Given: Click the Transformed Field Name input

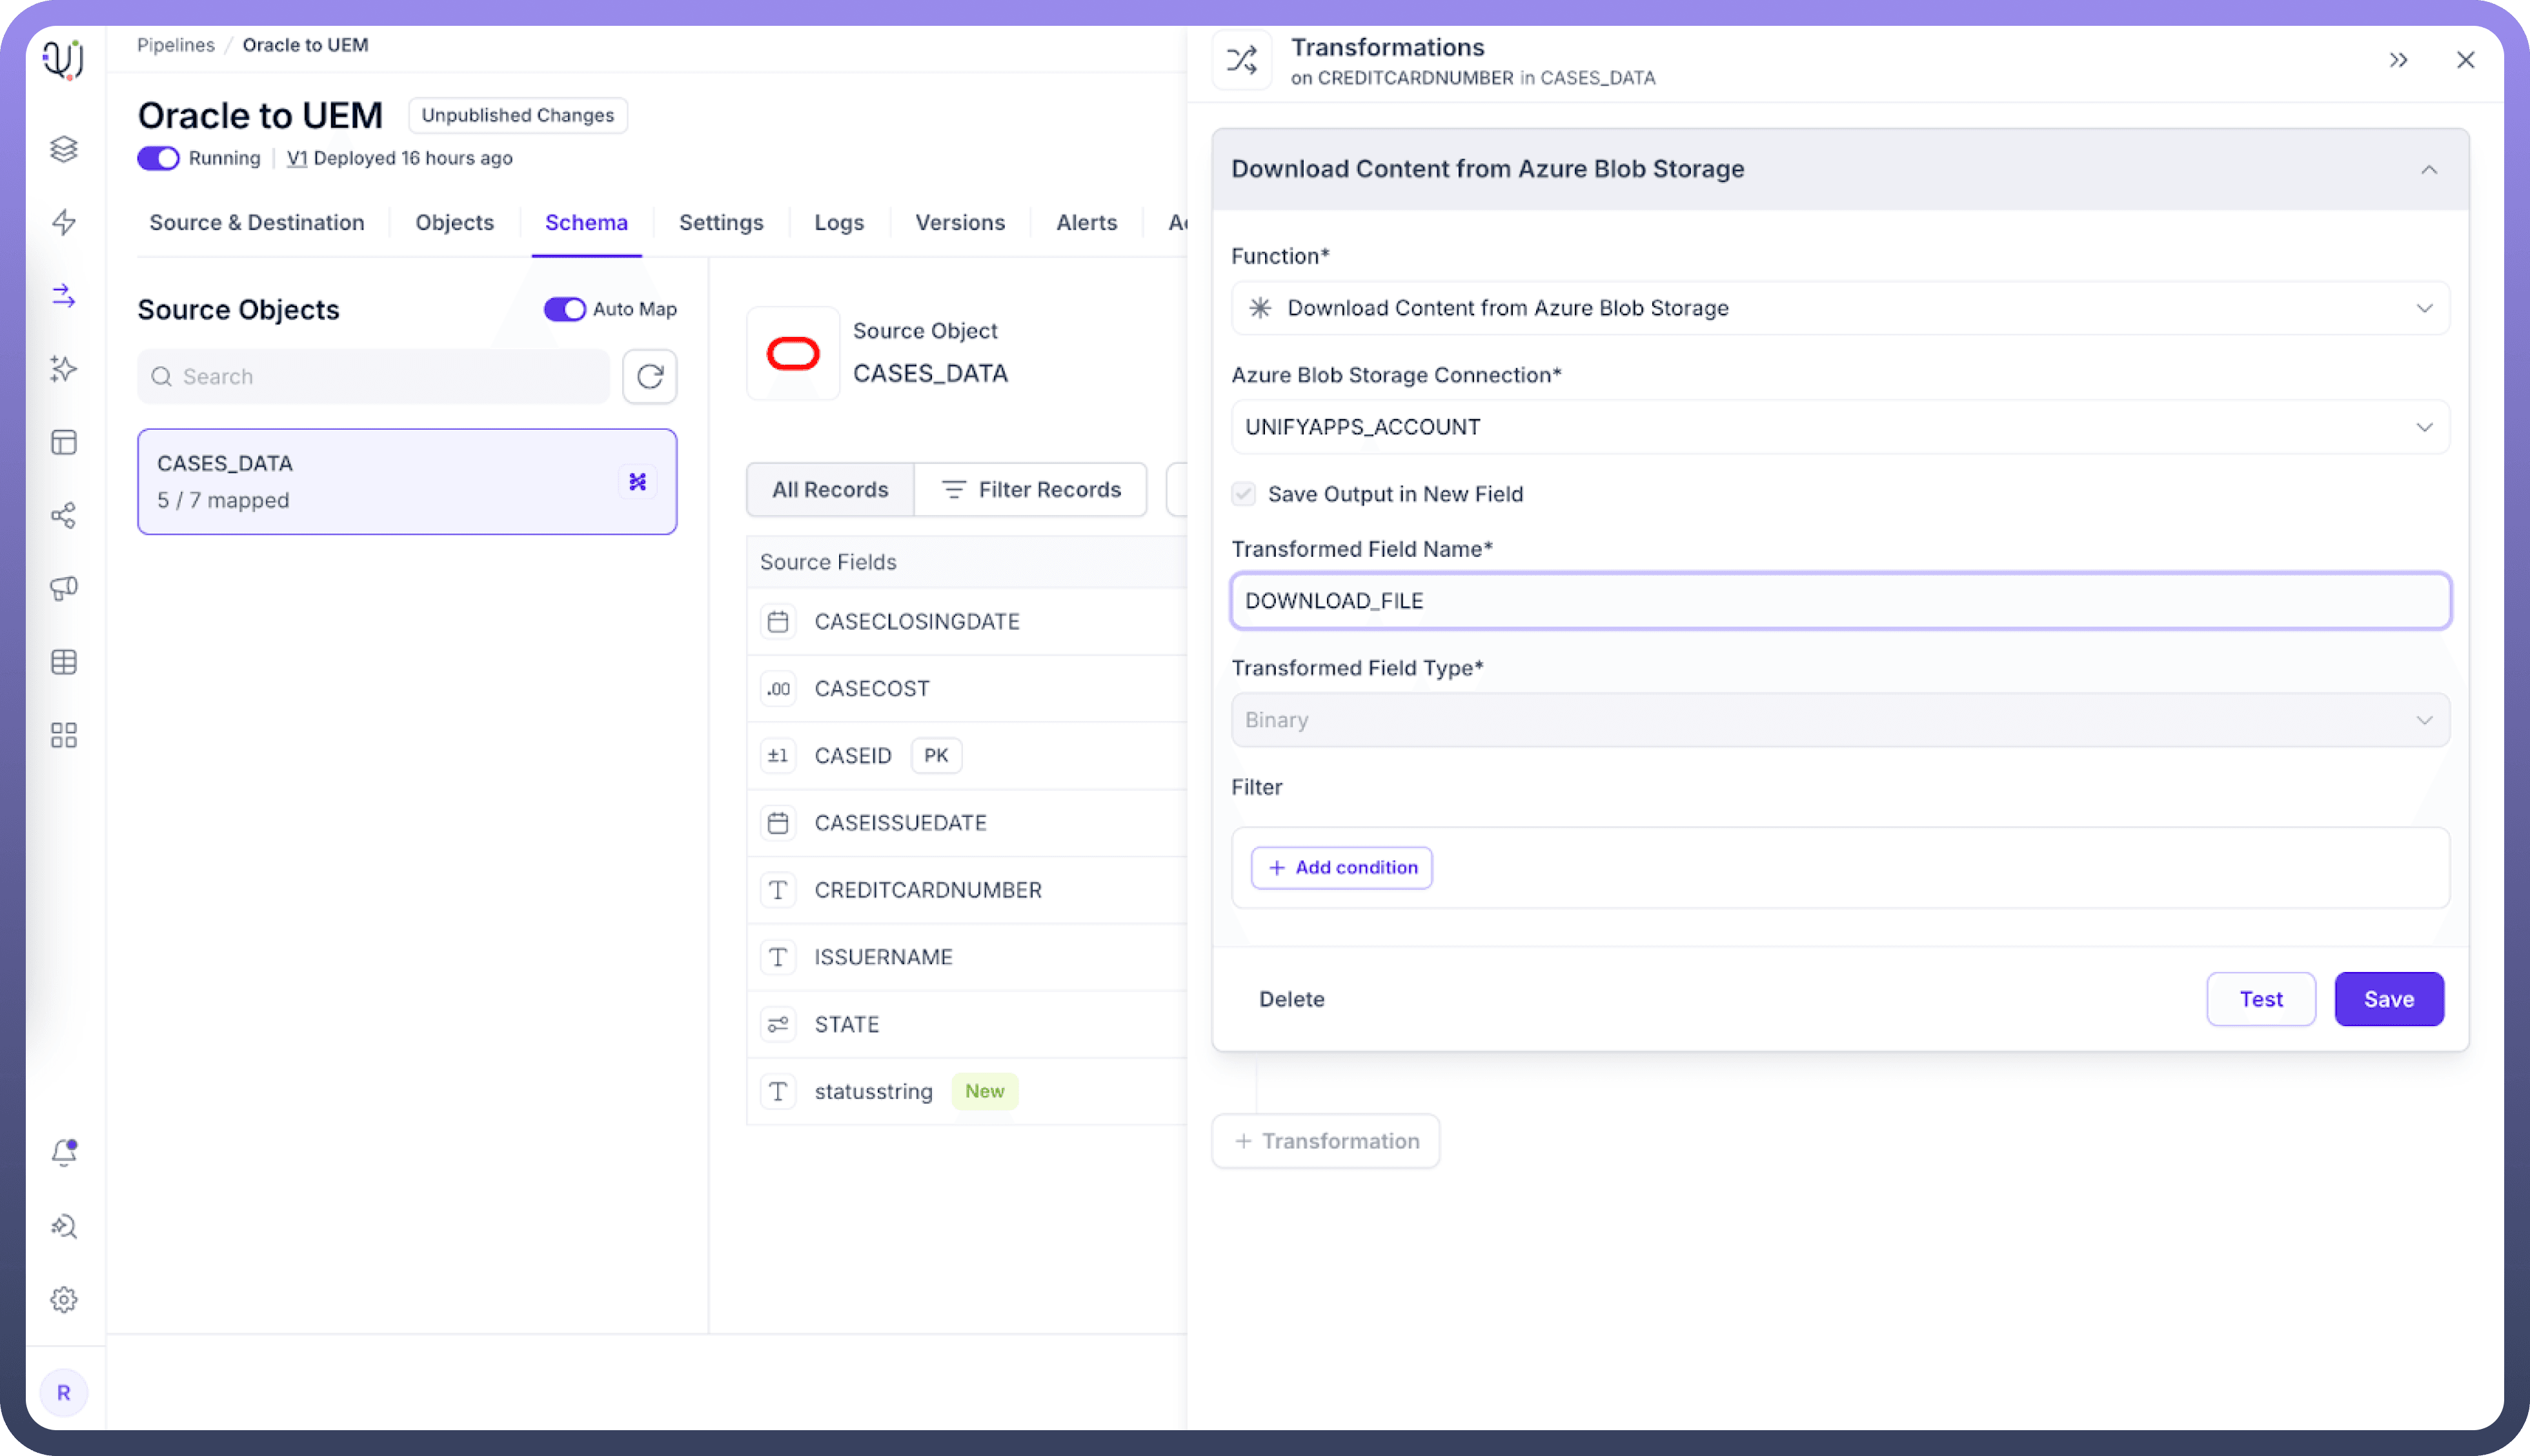Looking at the screenshot, I should [x=1839, y=601].
